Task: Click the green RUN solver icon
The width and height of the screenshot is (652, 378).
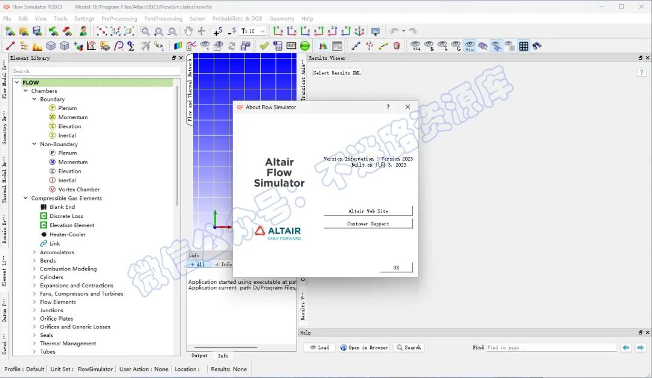Action: pyautogui.click(x=305, y=46)
